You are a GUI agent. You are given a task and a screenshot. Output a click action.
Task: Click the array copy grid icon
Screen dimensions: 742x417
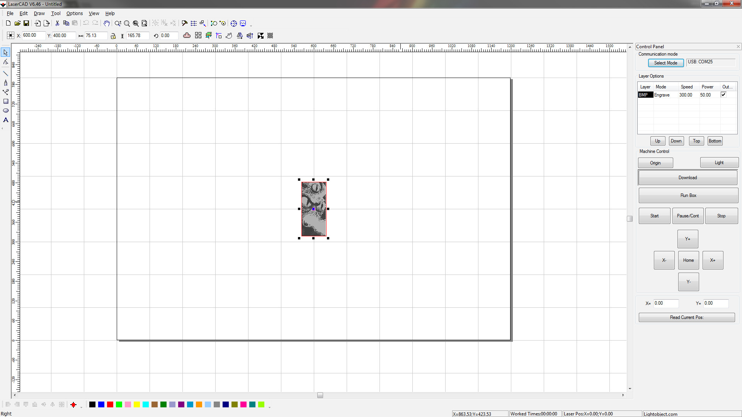click(198, 36)
